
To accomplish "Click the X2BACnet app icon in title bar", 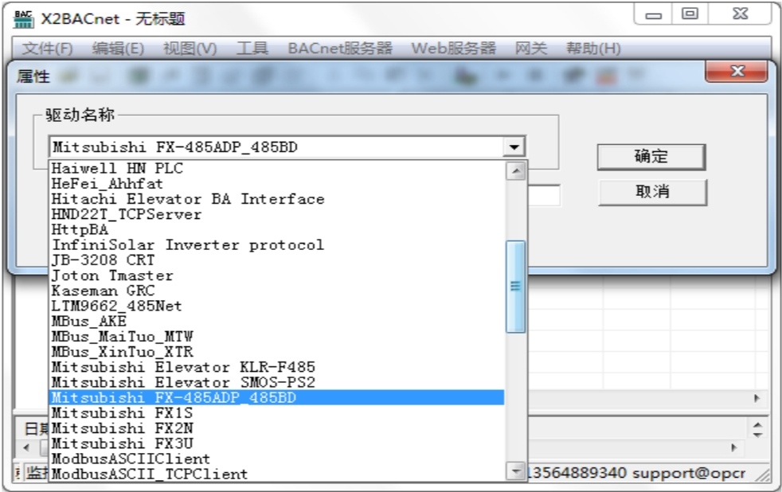I will tap(23, 19).
